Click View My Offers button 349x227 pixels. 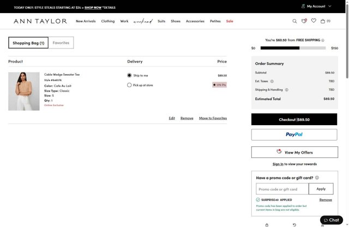(x=294, y=152)
